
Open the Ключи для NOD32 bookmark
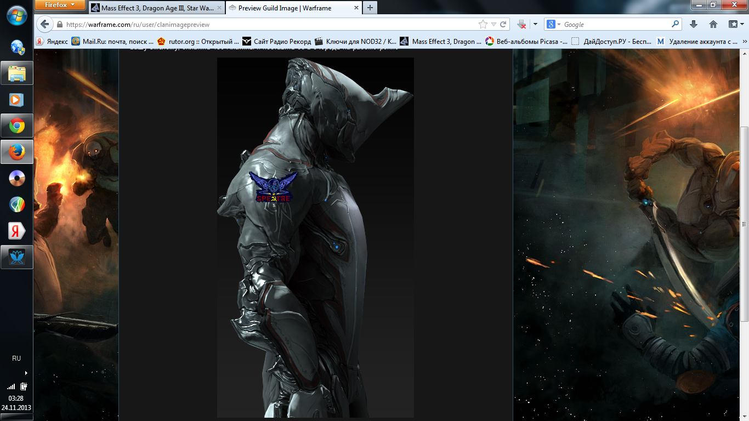tap(356, 41)
